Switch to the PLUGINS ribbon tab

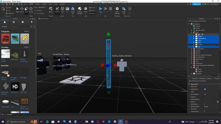coord(62,4)
